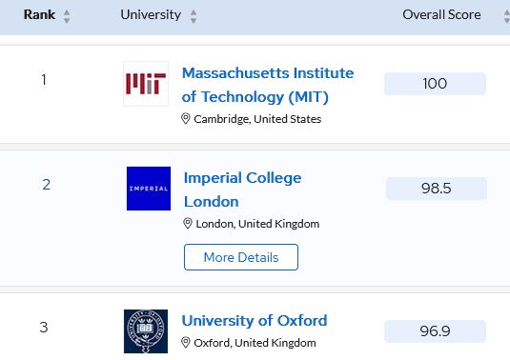The height and width of the screenshot is (360, 510).
Task: Click MIT's overall score 100
Action: click(x=436, y=84)
